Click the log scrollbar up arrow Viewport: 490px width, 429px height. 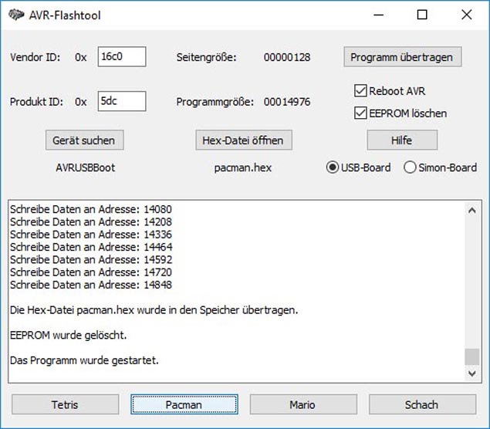(472, 211)
